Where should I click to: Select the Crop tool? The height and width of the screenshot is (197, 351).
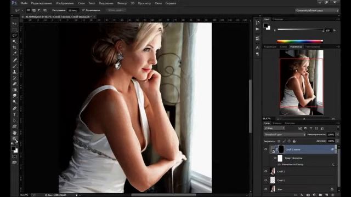[x=15, y=48]
